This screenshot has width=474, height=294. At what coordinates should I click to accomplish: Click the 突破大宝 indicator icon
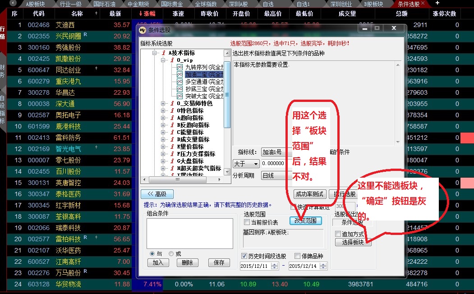[x=179, y=96]
